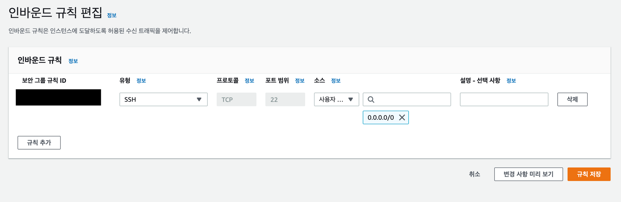Open the 유형 dropdown showing SSH
621x202 pixels.
(x=163, y=99)
